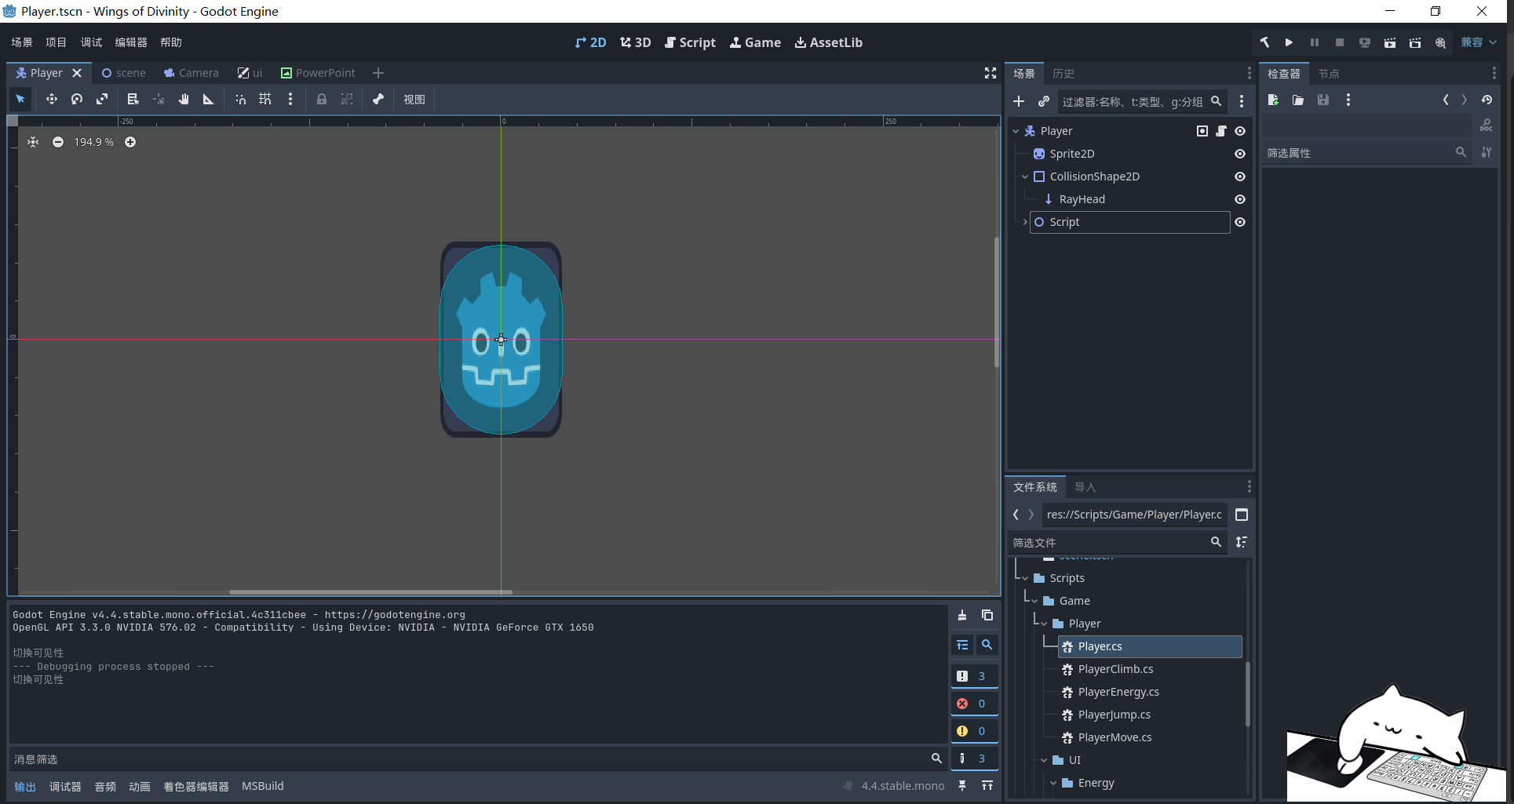
Task: Switch to the 3D workspace
Action: pos(636,42)
